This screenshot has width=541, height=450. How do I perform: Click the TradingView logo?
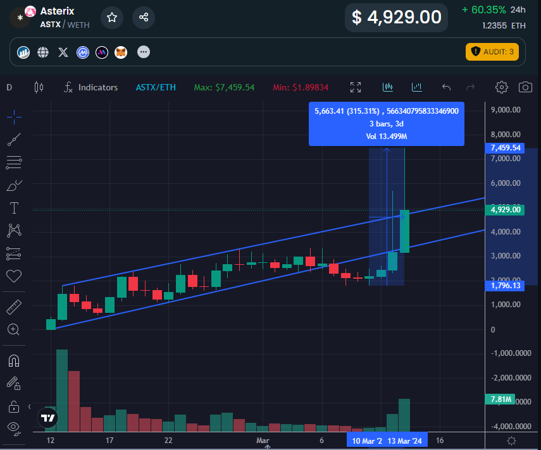[47, 418]
